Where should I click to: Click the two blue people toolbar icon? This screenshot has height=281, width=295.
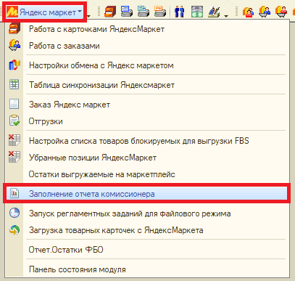click(x=179, y=12)
